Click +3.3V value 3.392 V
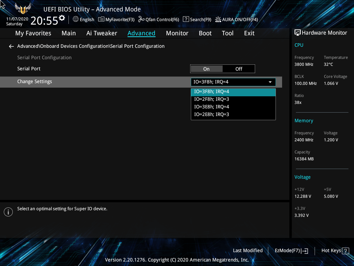Viewport: 354px width, 266px height. [301, 215]
